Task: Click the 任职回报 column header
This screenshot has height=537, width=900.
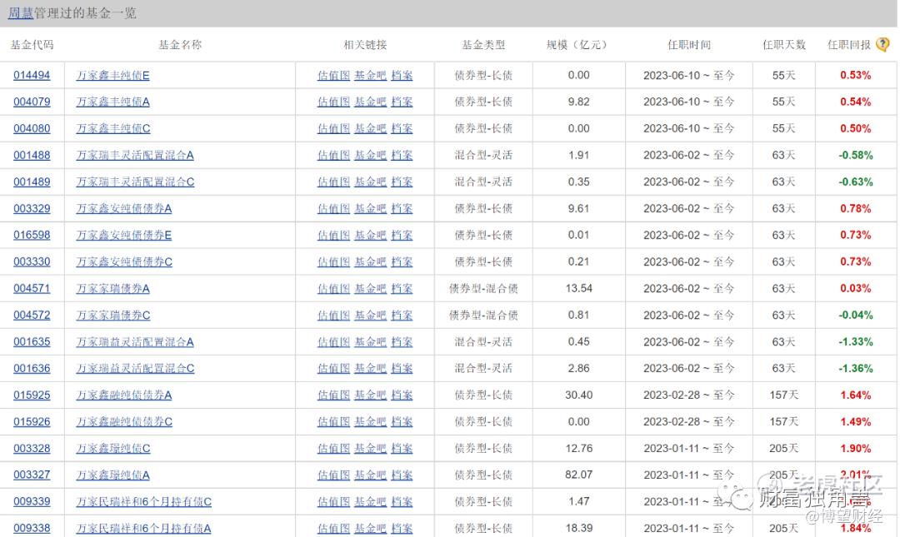Action: tap(849, 45)
